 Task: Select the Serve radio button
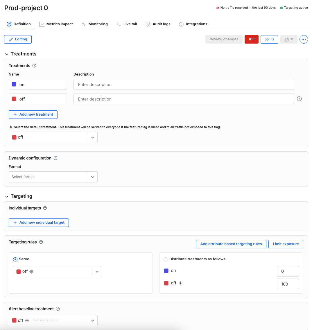[15, 259]
